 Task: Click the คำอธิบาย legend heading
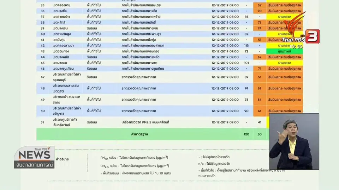click(62, 159)
